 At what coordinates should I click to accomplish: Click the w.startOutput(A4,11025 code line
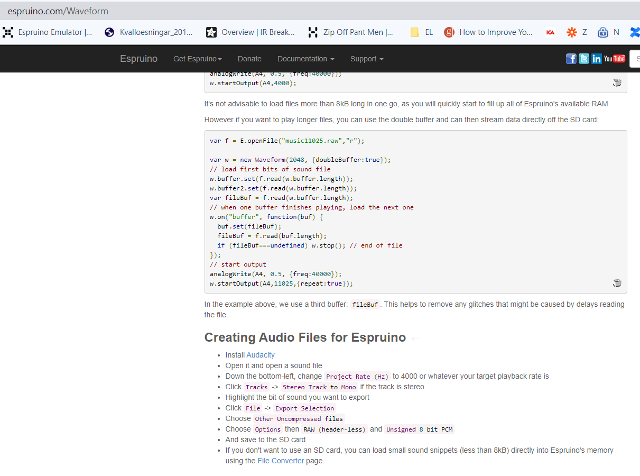coord(281,283)
